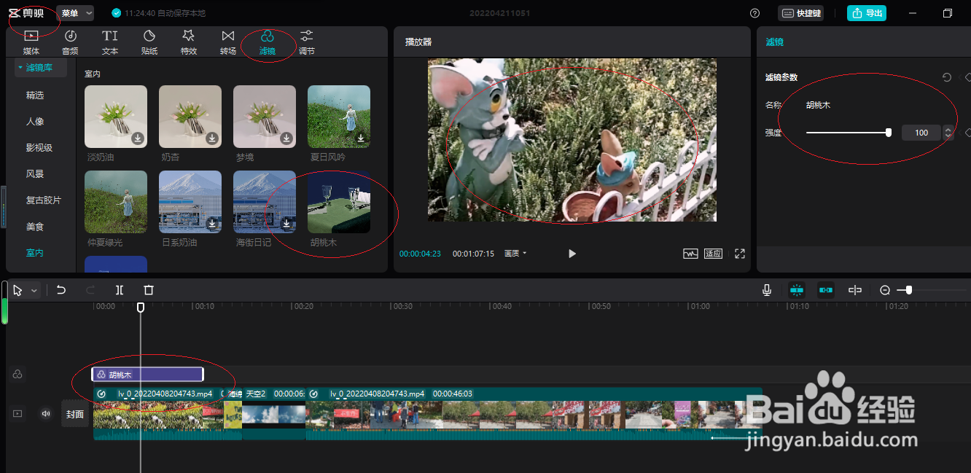Screen dimensions: 971x473
Task: Click the 强度 value field showing 100
Action: [x=921, y=133]
